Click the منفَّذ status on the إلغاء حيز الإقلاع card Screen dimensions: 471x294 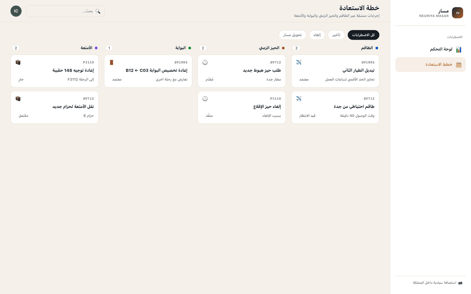pos(209,116)
